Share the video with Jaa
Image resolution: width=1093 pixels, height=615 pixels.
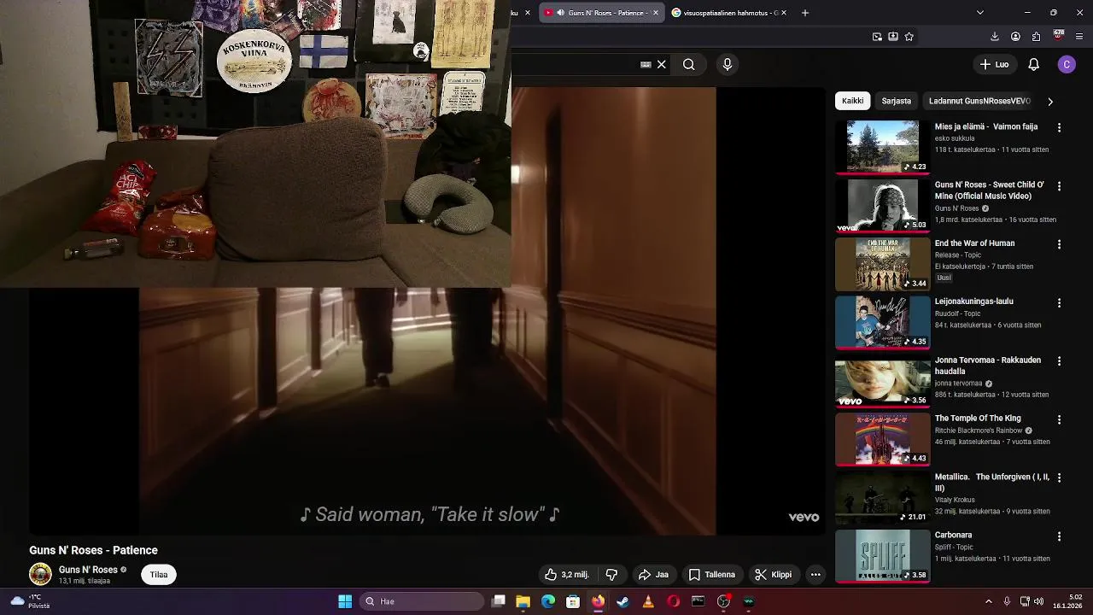tap(653, 575)
